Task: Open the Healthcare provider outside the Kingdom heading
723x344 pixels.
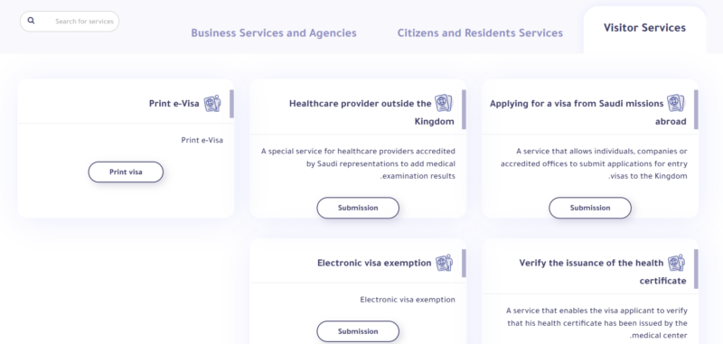Action: [371, 113]
